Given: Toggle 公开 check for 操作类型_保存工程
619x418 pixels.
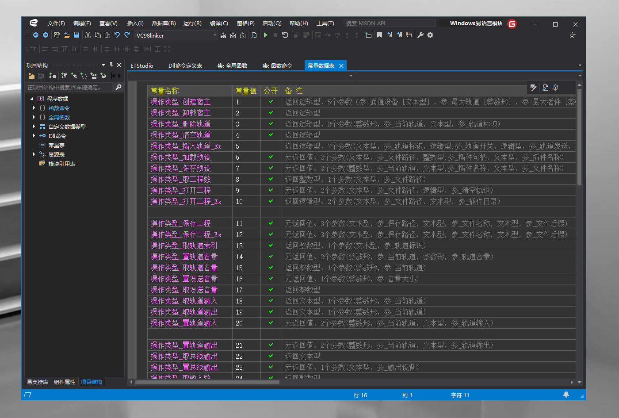Looking at the screenshot, I should coord(271,223).
